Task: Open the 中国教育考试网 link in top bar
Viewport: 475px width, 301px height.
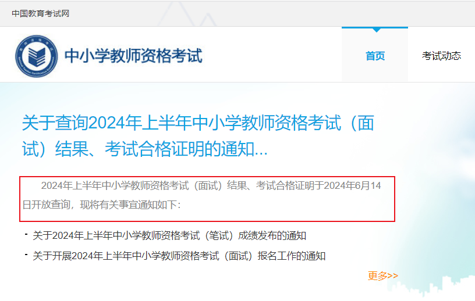Action: [x=41, y=13]
